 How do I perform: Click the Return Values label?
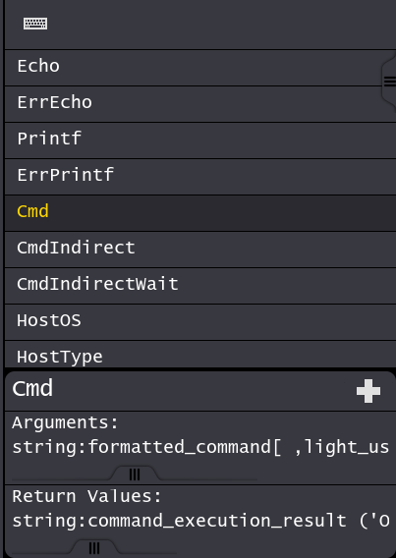pyautogui.click(x=86, y=496)
